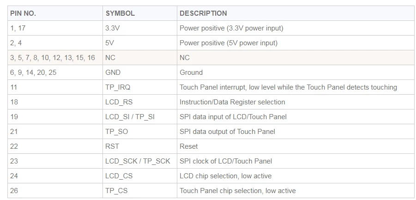The width and height of the screenshot is (416, 200).
Task: Click the highlighted NC pin numbers cell
Action: 55,58
